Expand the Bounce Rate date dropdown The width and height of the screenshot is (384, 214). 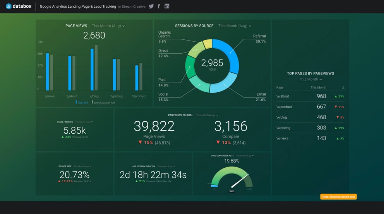pyautogui.click(x=83, y=166)
